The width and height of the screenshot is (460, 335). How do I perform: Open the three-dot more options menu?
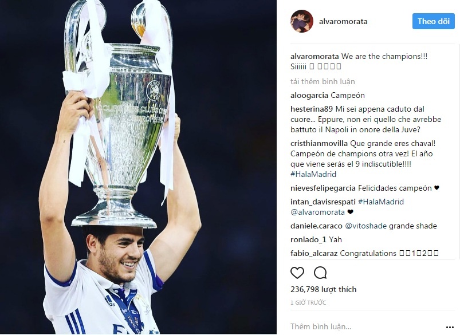click(x=450, y=327)
